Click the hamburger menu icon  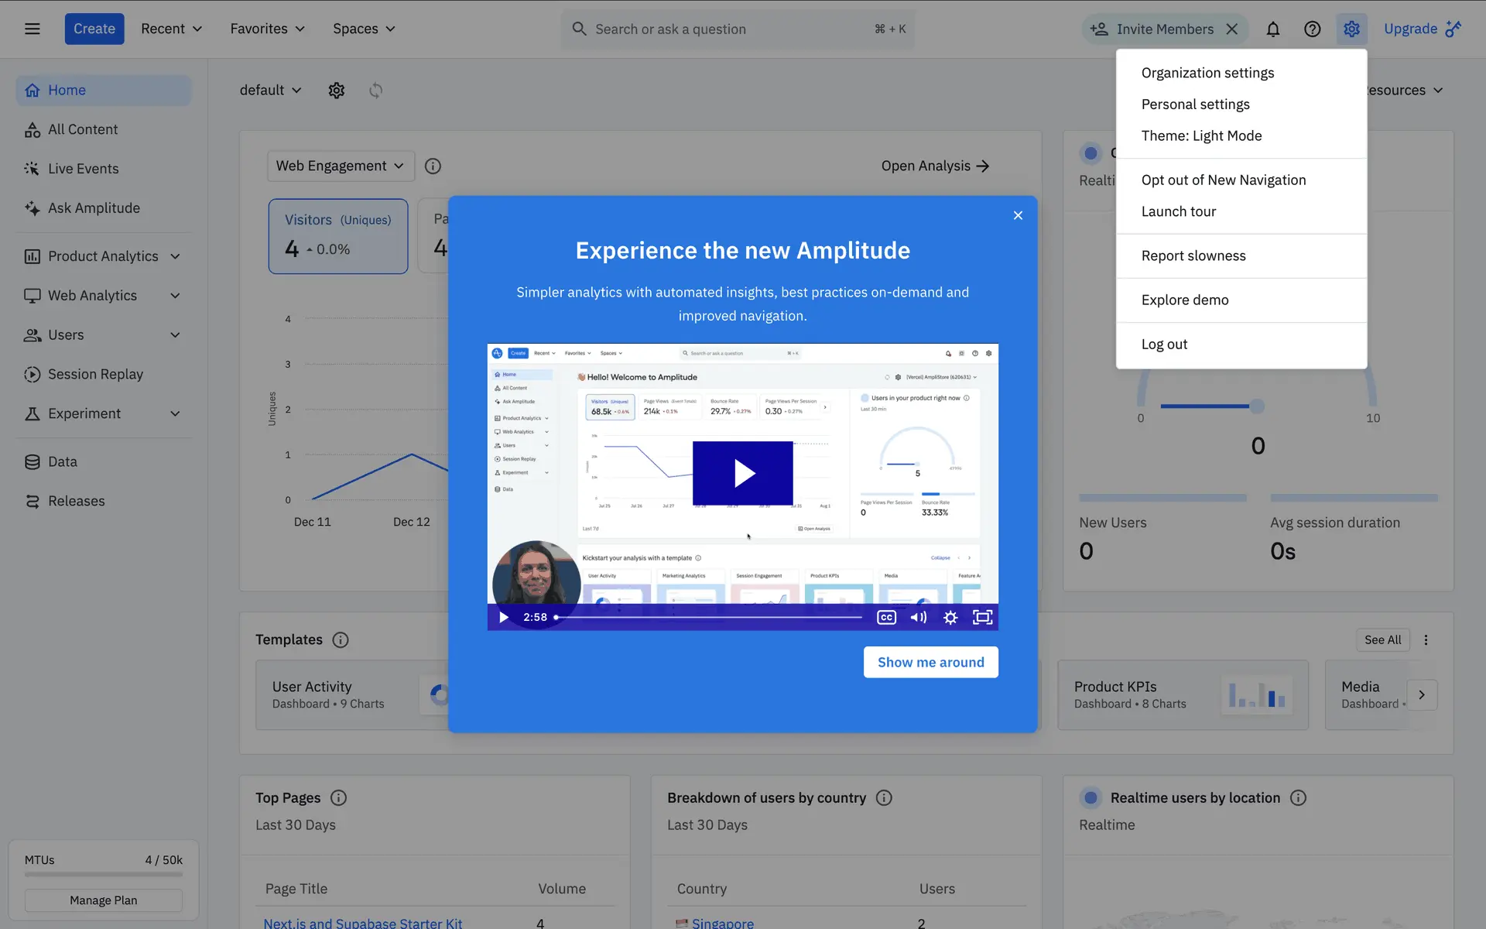32,29
